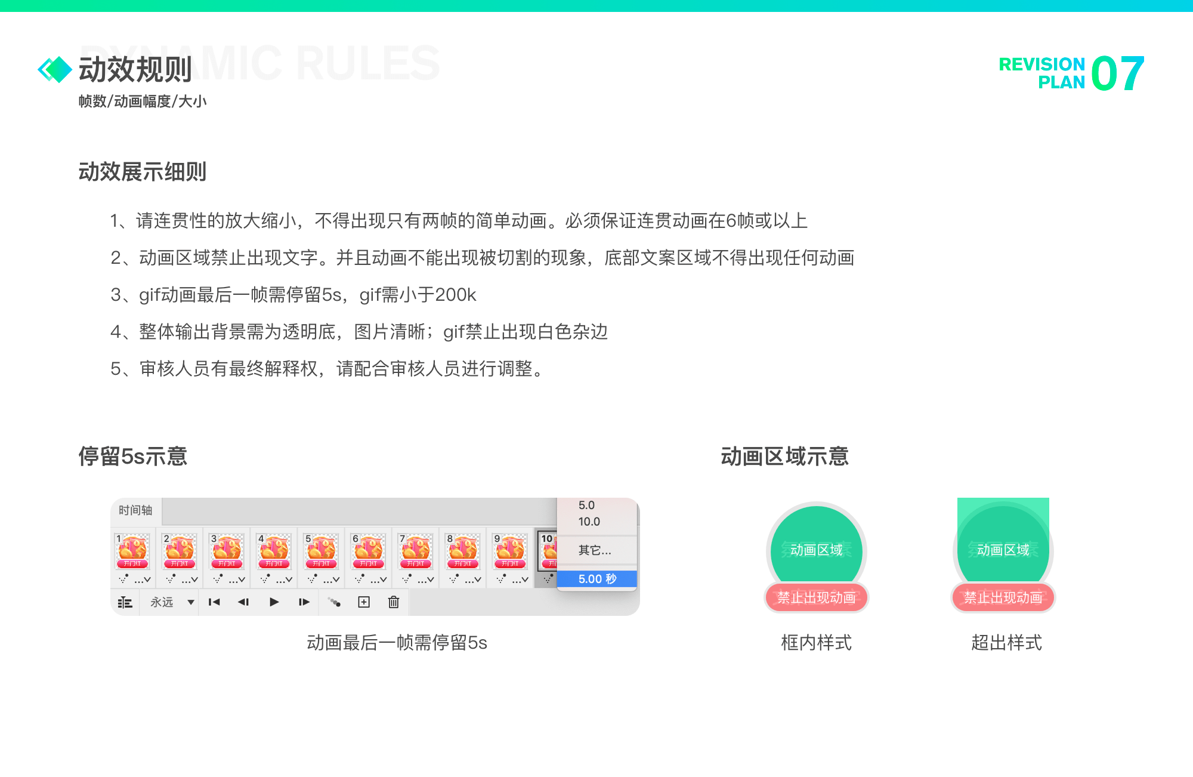Viewport: 1193px width, 777px height.
Task: Choose 10.0 from the delay menu
Action: [589, 522]
